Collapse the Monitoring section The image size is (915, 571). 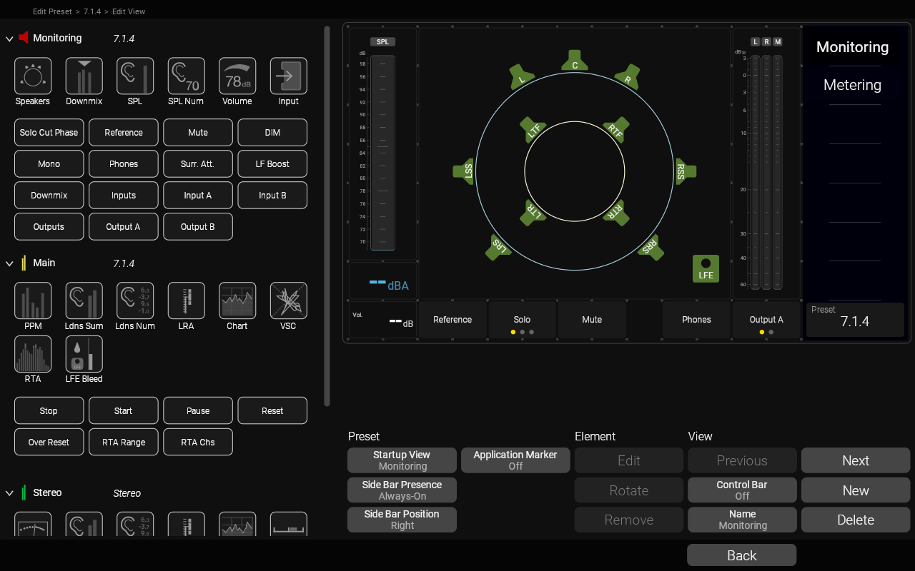coord(10,39)
